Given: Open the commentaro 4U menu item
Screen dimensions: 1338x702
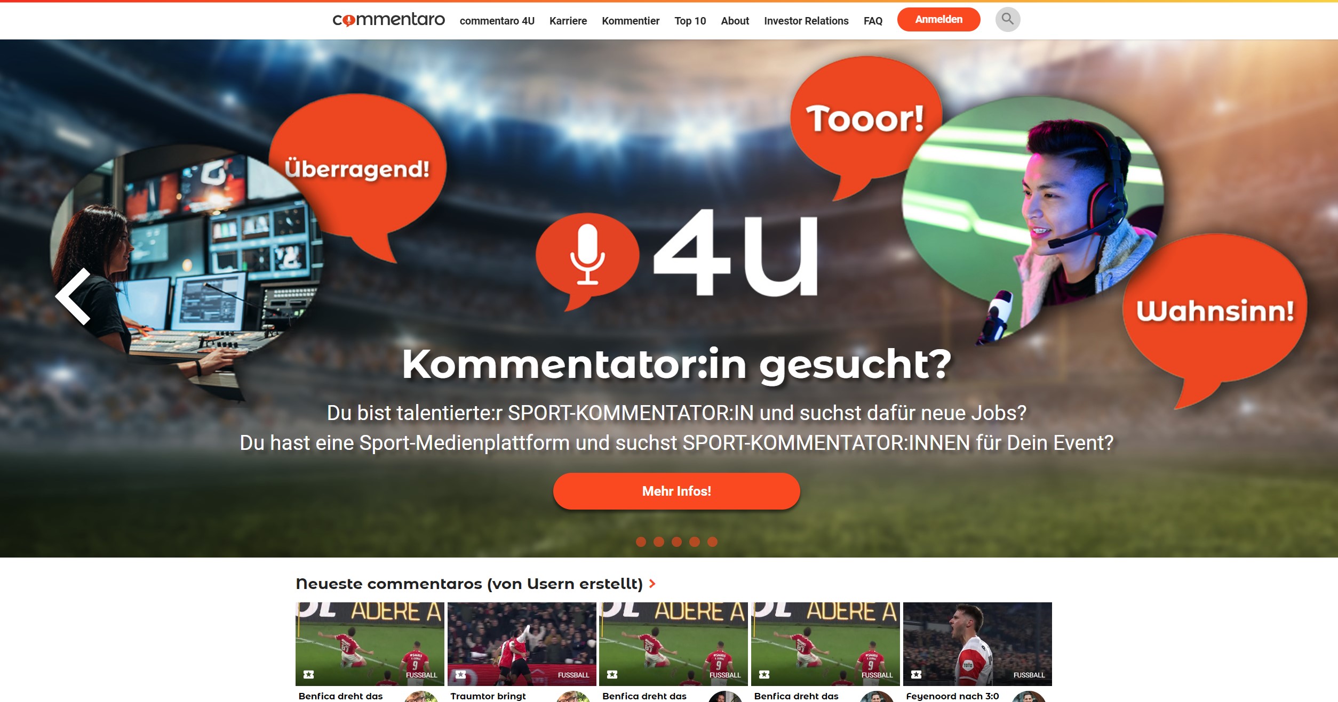Looking at the screenshot, I should (x=497, y=21).
